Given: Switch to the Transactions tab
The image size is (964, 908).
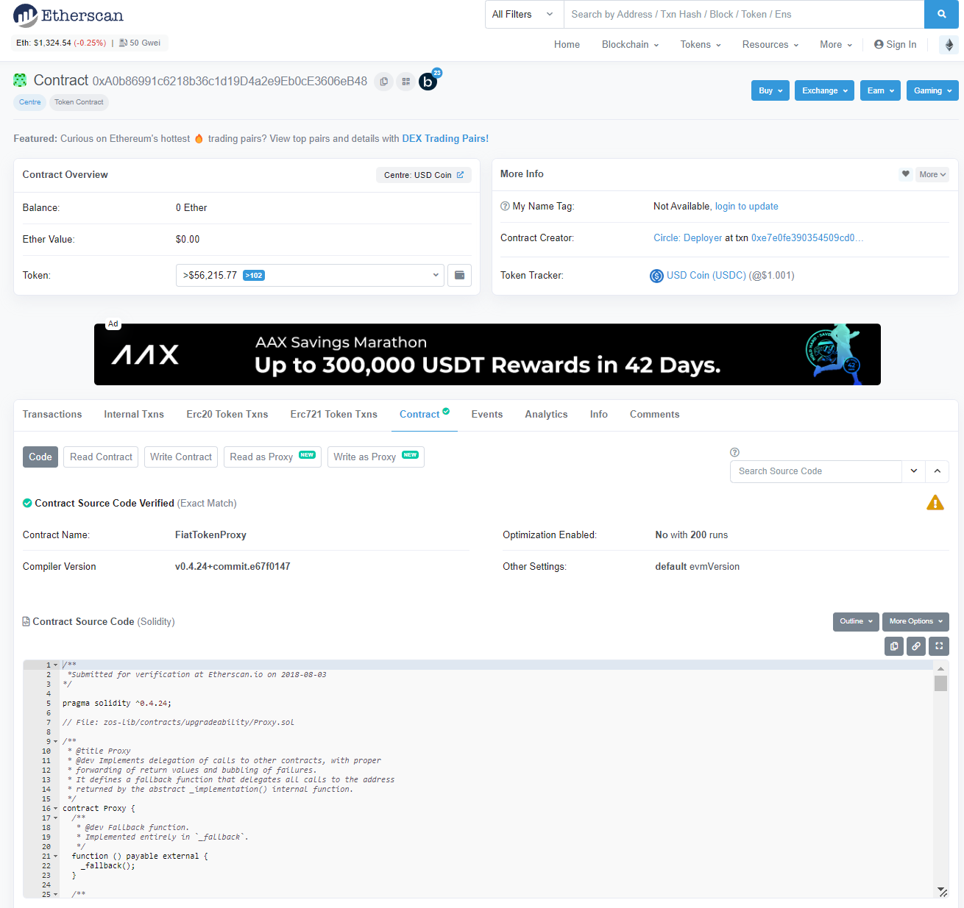Looking at the screenshot, I should (52, 415).
